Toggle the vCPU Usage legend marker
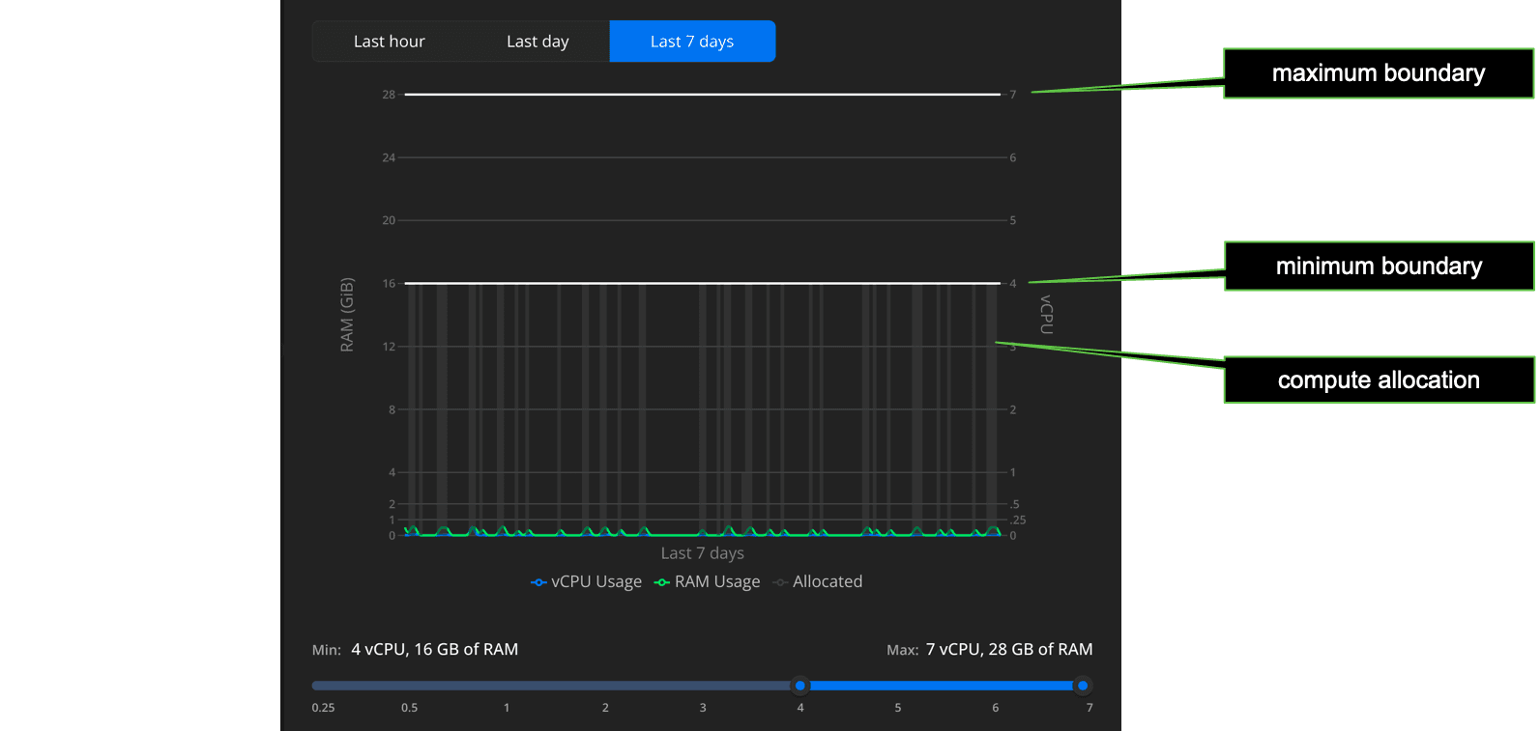Image resolution: width=1540 pixels, height=731 pixels. (x=538, y=582)
